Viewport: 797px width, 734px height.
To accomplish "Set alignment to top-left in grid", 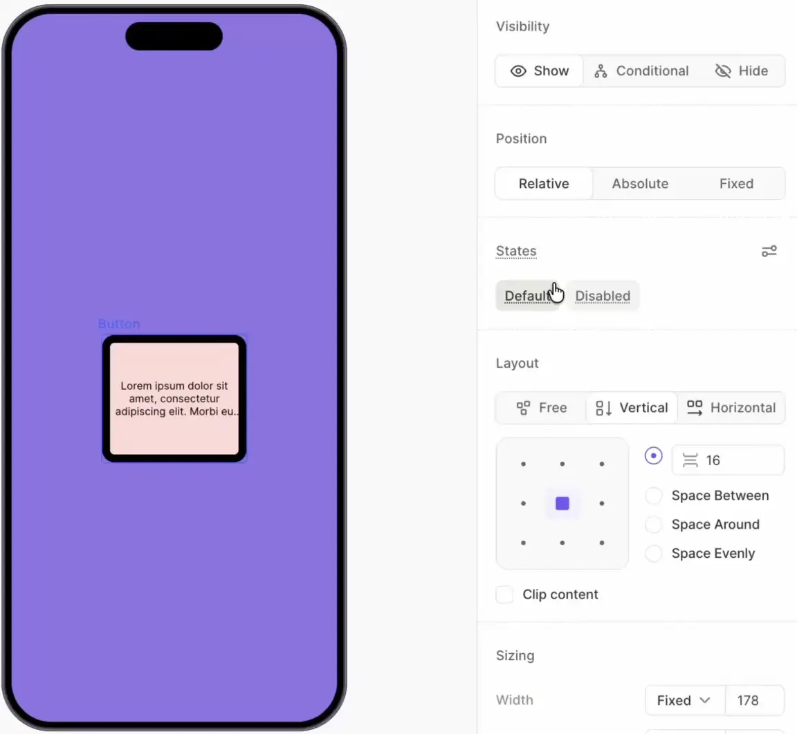I will click(523, 464).
